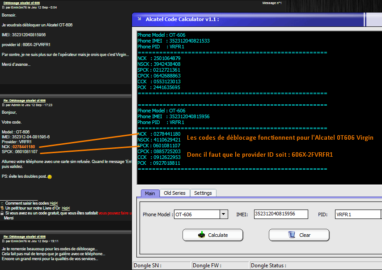
Task: Click post icon beside 'par Emin3m76' at 19:11
Action: coord(3,241)
